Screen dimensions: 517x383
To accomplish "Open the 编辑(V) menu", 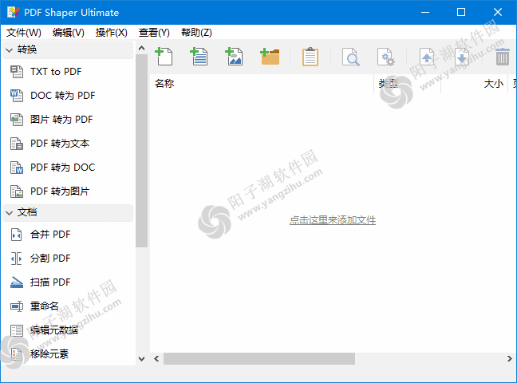I will [x=69, y=33].
